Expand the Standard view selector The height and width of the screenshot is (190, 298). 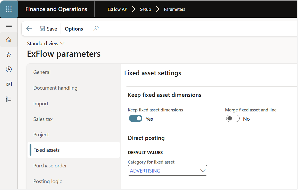(x=46, y=43)
